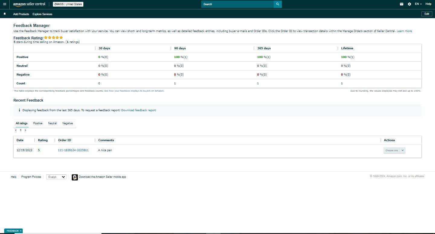Click the 90 days positive 100 % value
The image size is (435, 234).
coord(181,57)
